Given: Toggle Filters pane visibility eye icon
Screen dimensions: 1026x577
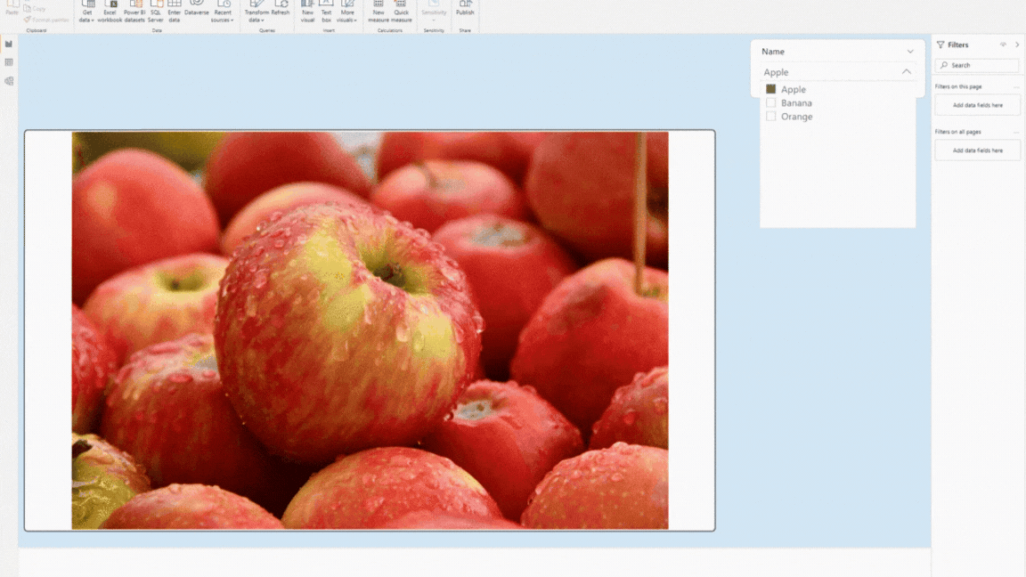Looking at the screenshot, I should coord(1003,45).
